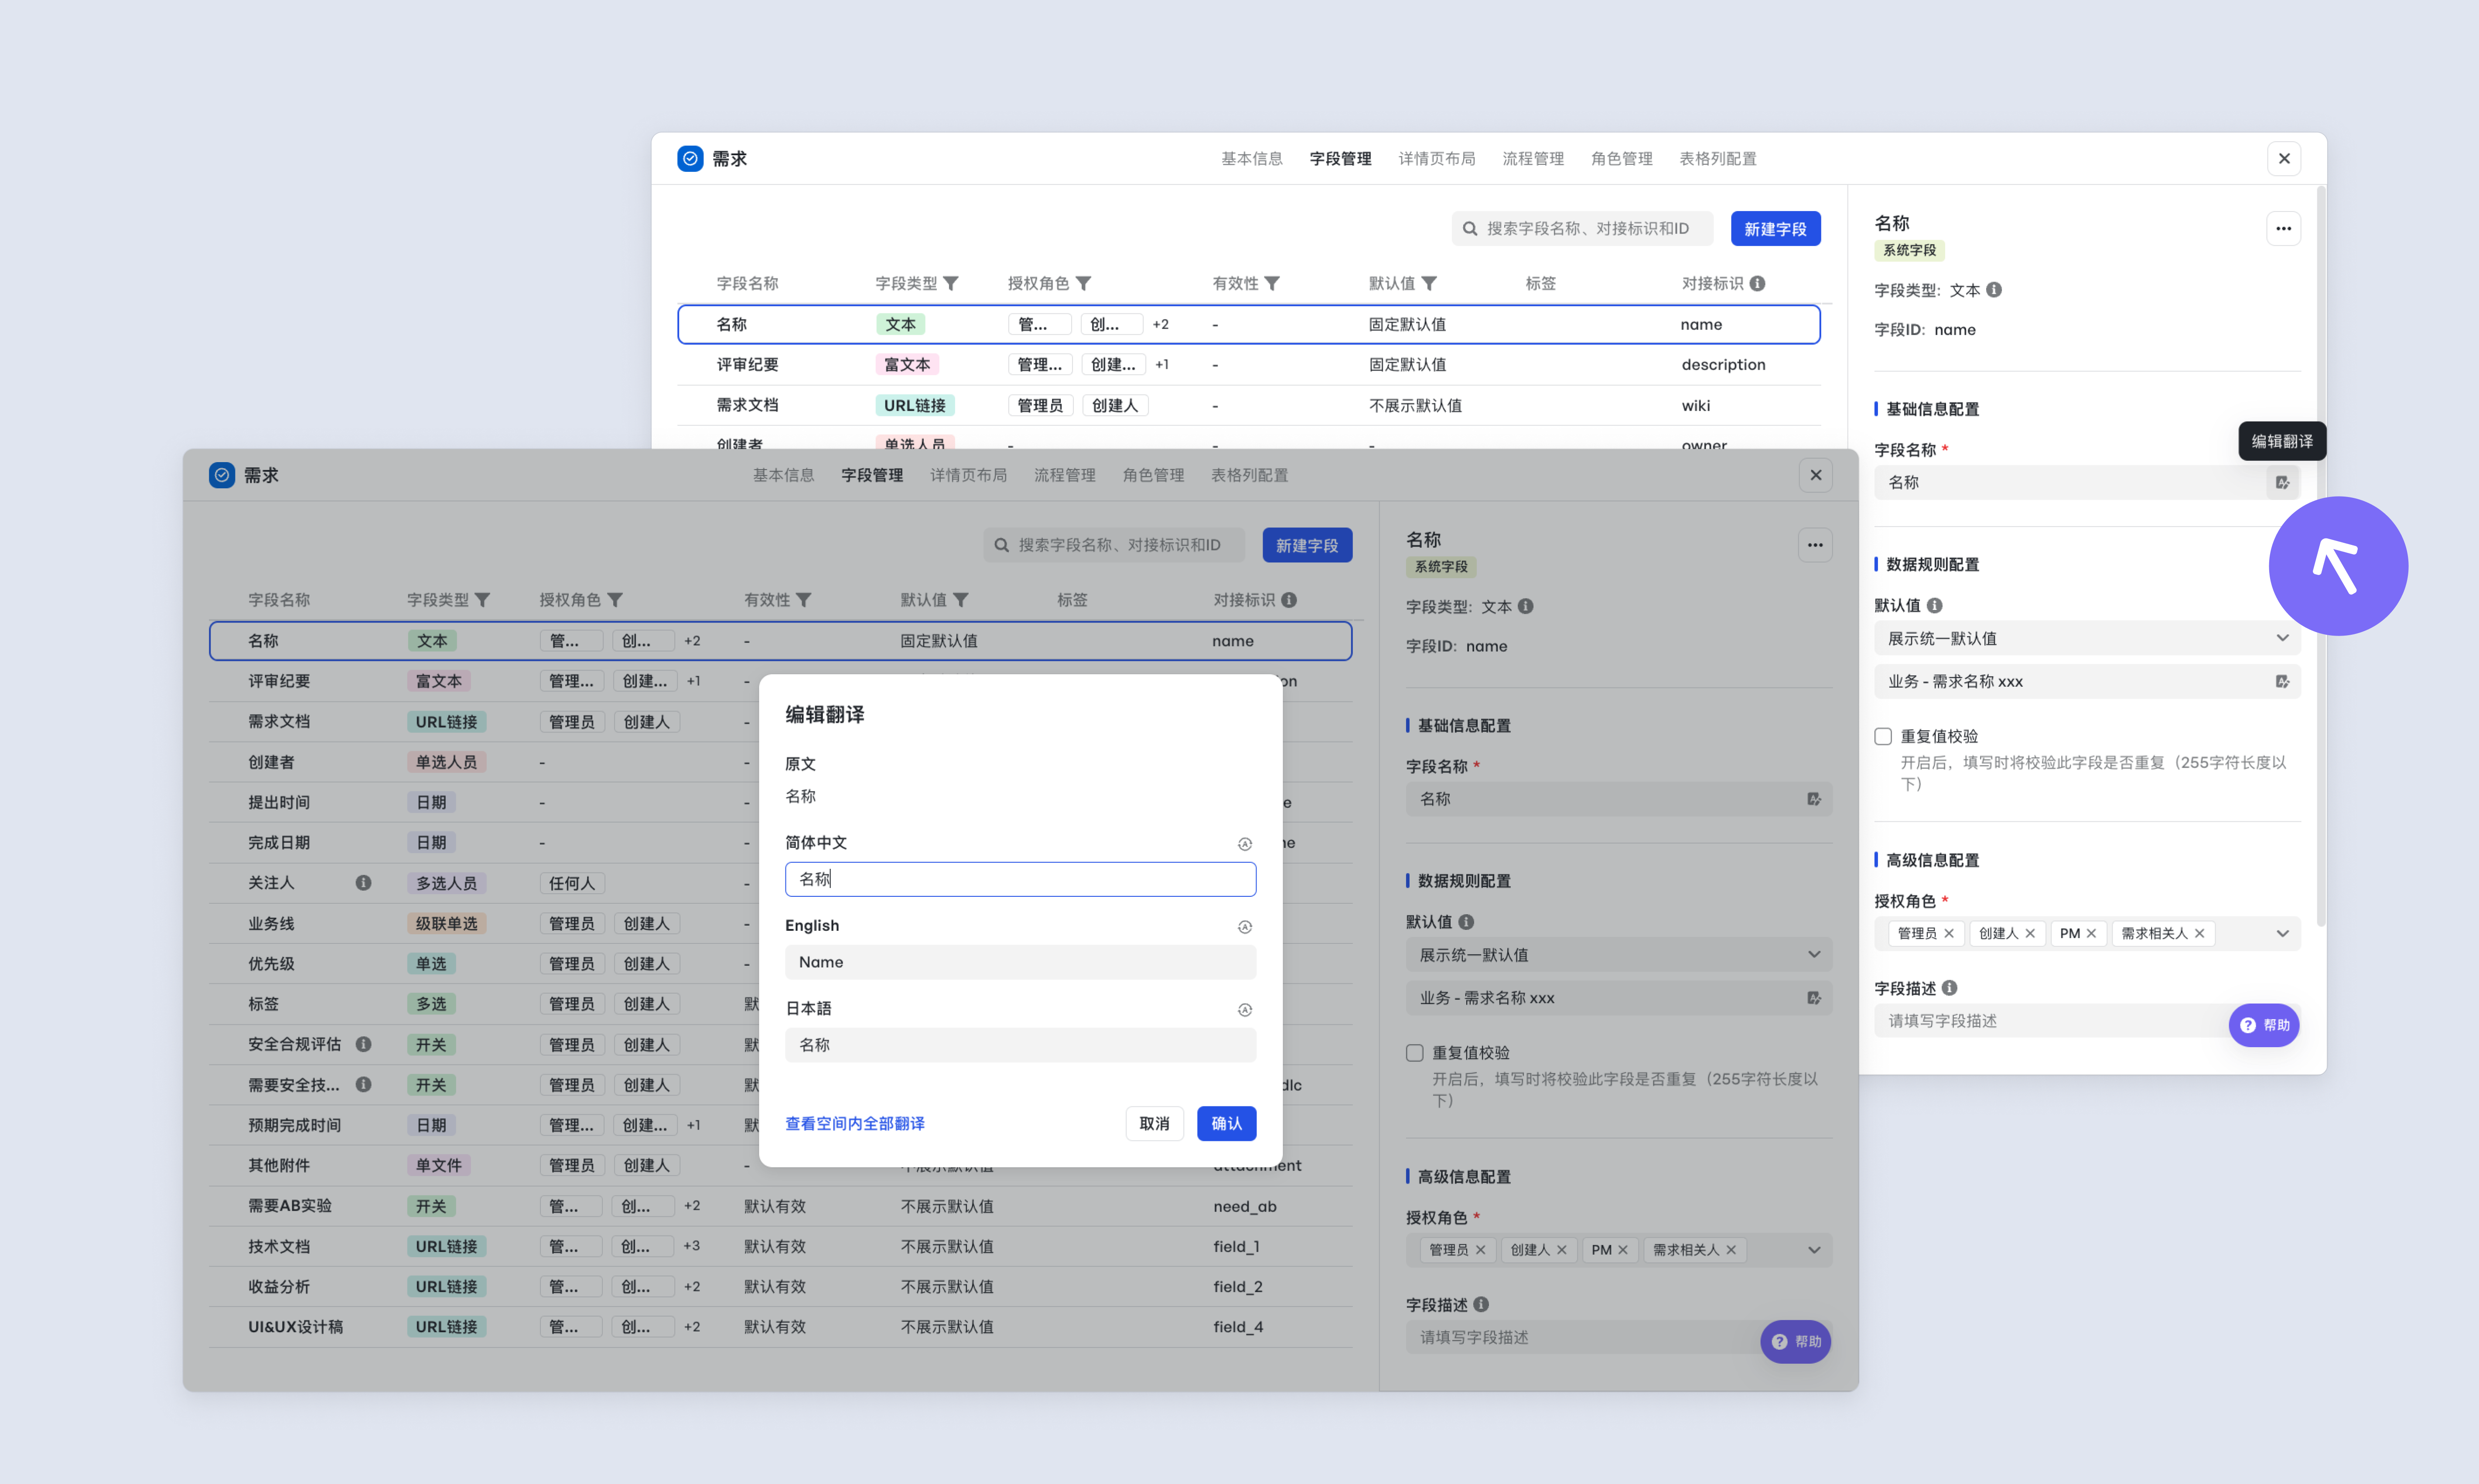
Task: Click 新建字段 button in back window
Action: click(x=1776, y=229)
